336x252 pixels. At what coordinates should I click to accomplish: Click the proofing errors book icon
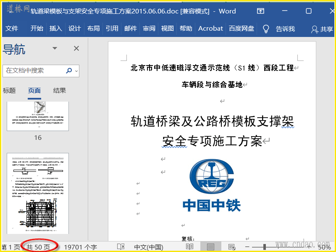pyautogui.click(x=121, y=247)
